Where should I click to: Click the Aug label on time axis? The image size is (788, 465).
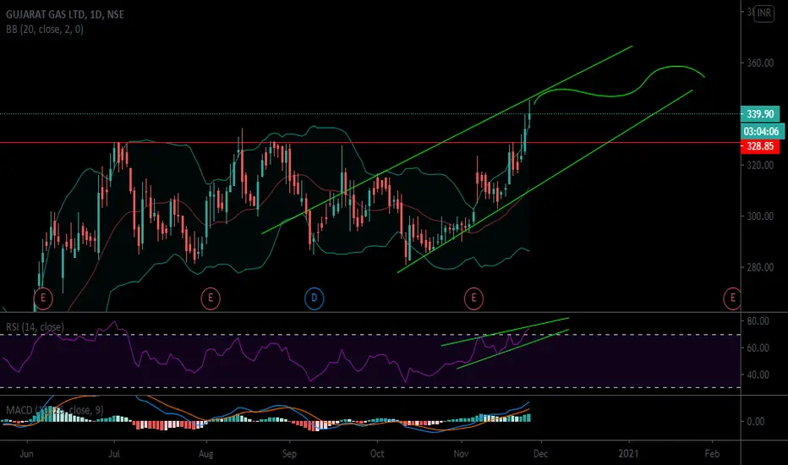coord(206,454)
